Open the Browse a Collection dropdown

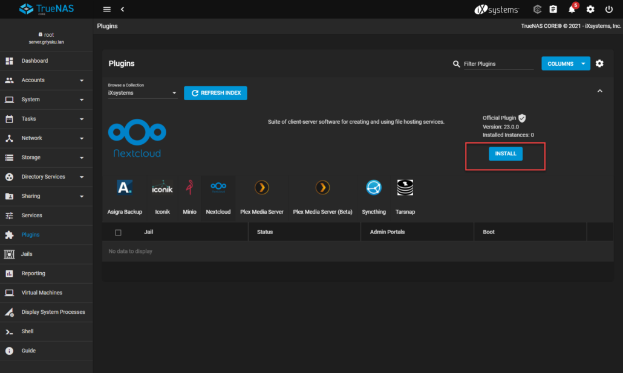[142, 93]
